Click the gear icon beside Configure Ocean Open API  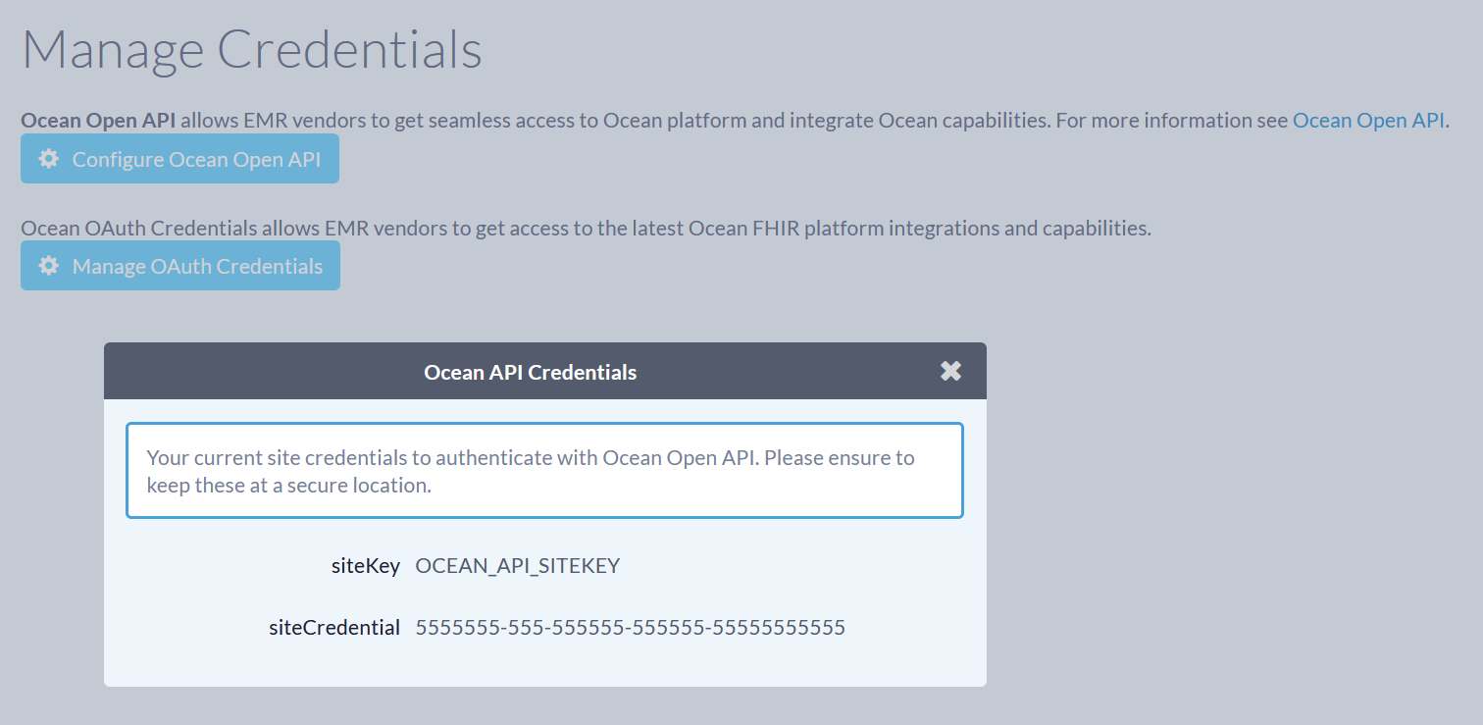pos(48,159)
